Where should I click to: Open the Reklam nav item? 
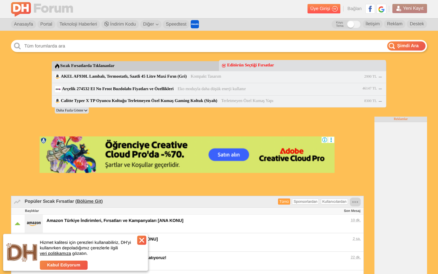click(x=395, y=24)
